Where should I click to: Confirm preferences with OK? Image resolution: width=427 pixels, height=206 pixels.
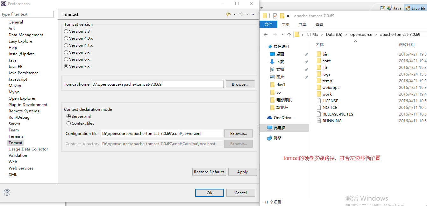click(210, 193)
